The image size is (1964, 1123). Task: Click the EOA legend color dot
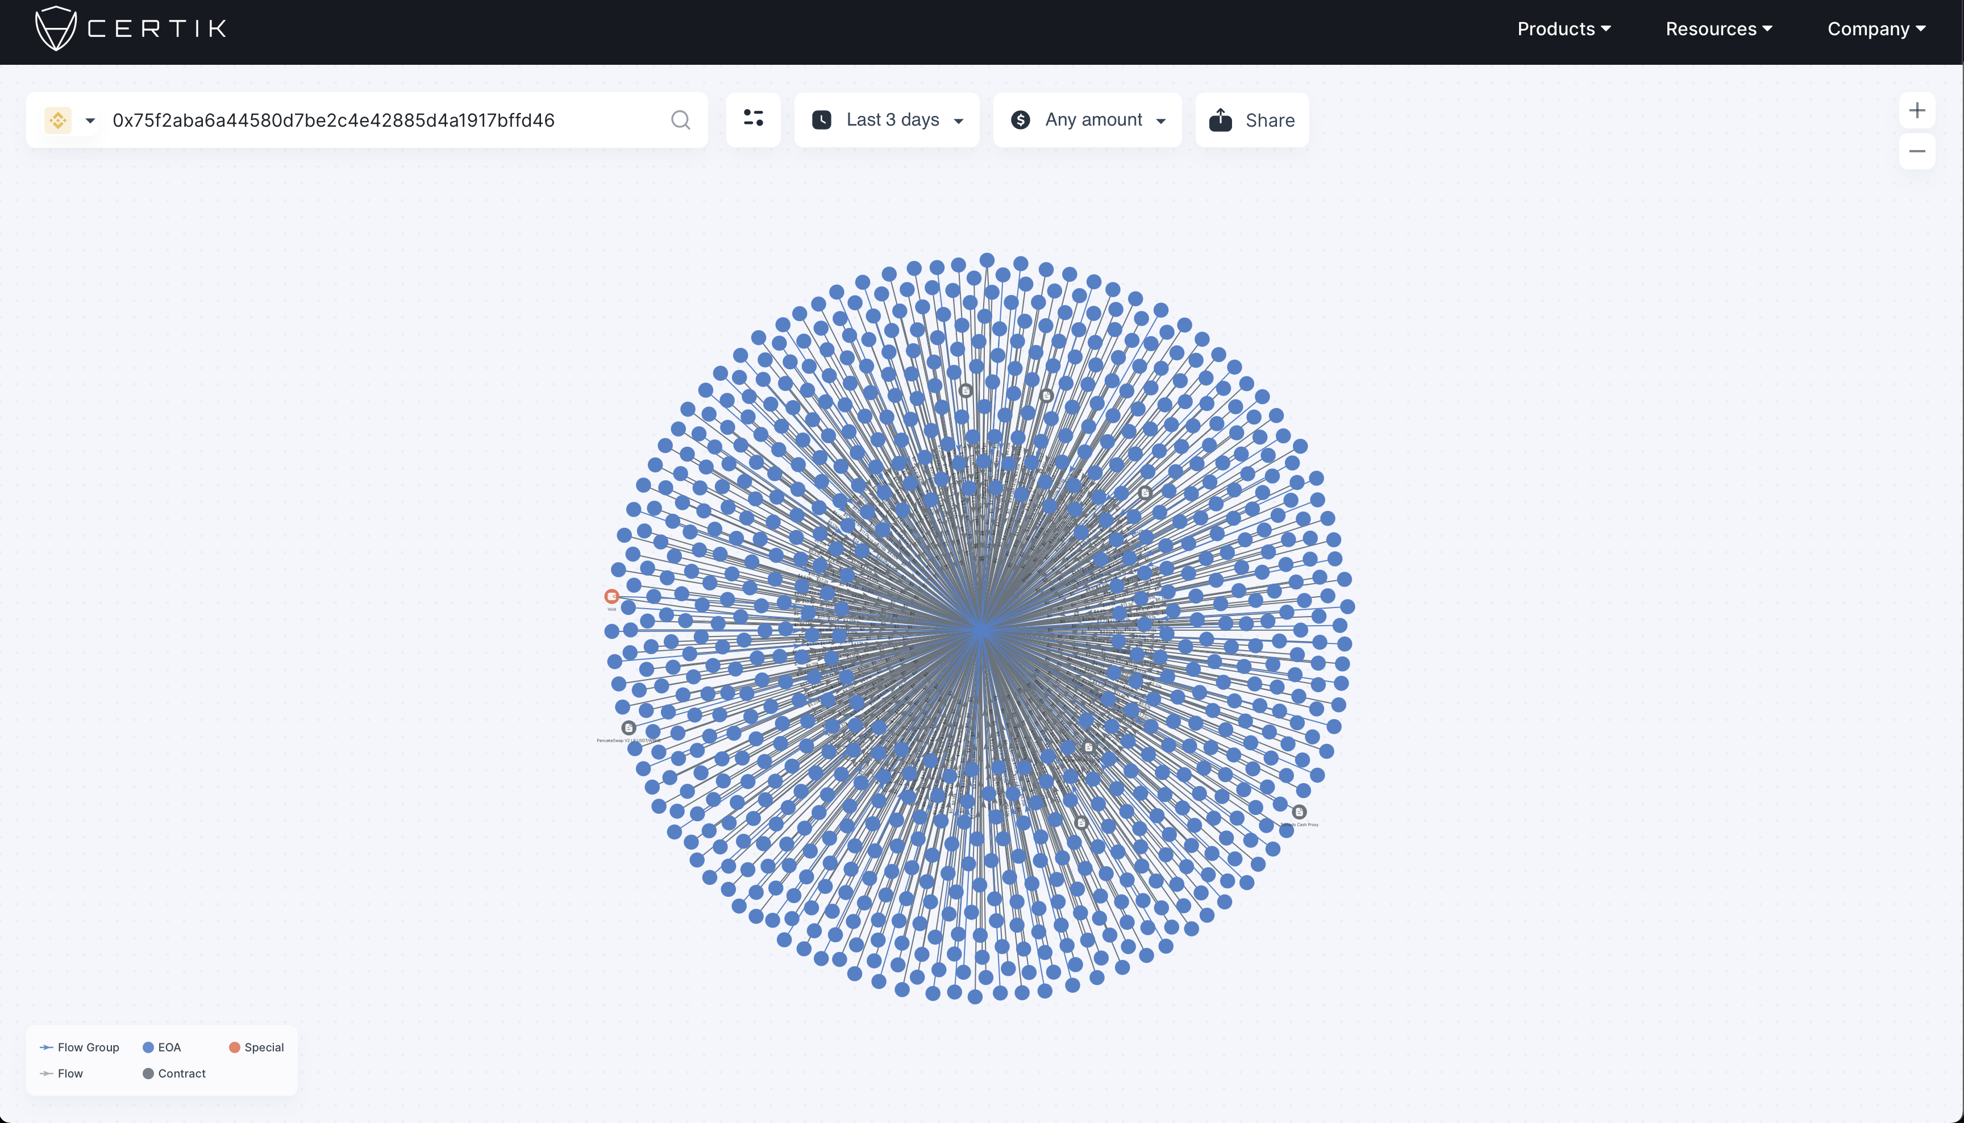[x=148, y=1047]
